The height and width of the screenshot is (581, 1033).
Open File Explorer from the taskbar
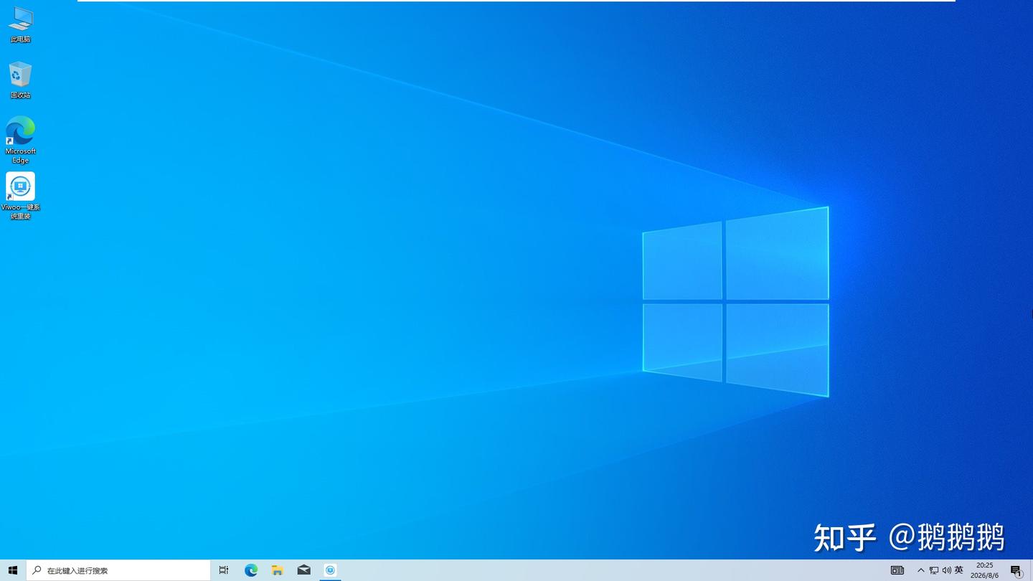click(278, 570)
